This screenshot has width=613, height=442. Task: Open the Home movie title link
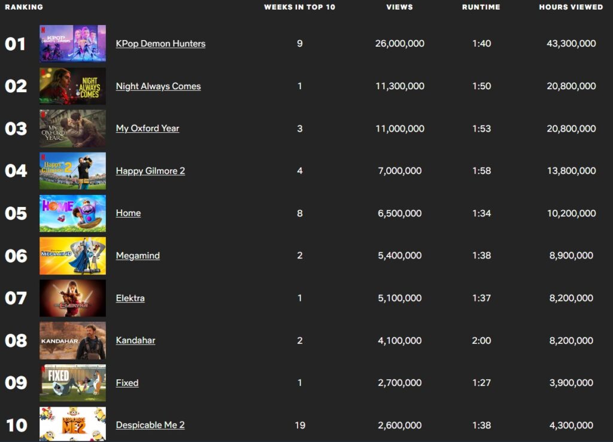(x=128, y=213)
